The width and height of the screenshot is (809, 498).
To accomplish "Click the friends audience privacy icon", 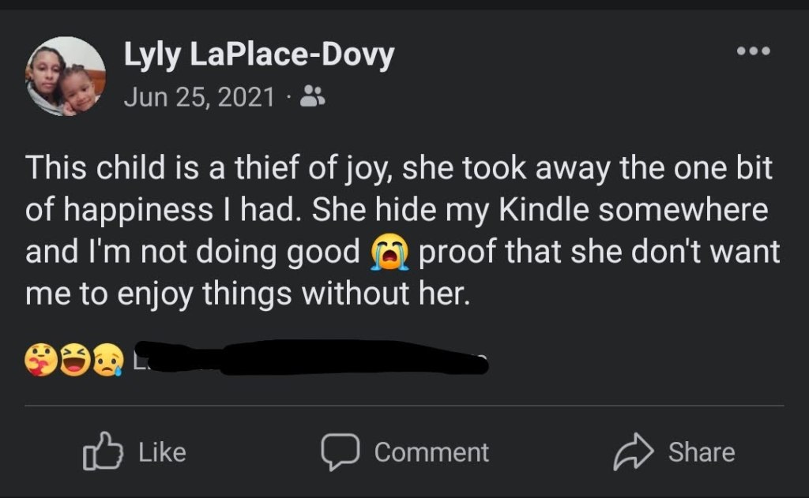I will pyautogui.click(x=314, y=98).
